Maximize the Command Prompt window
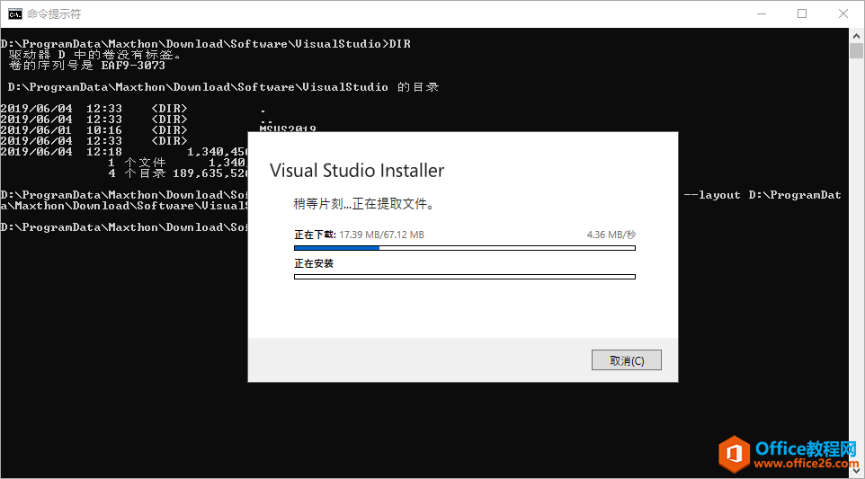The image size is (865, 479). pyautogui.click(x=802, y=13)
